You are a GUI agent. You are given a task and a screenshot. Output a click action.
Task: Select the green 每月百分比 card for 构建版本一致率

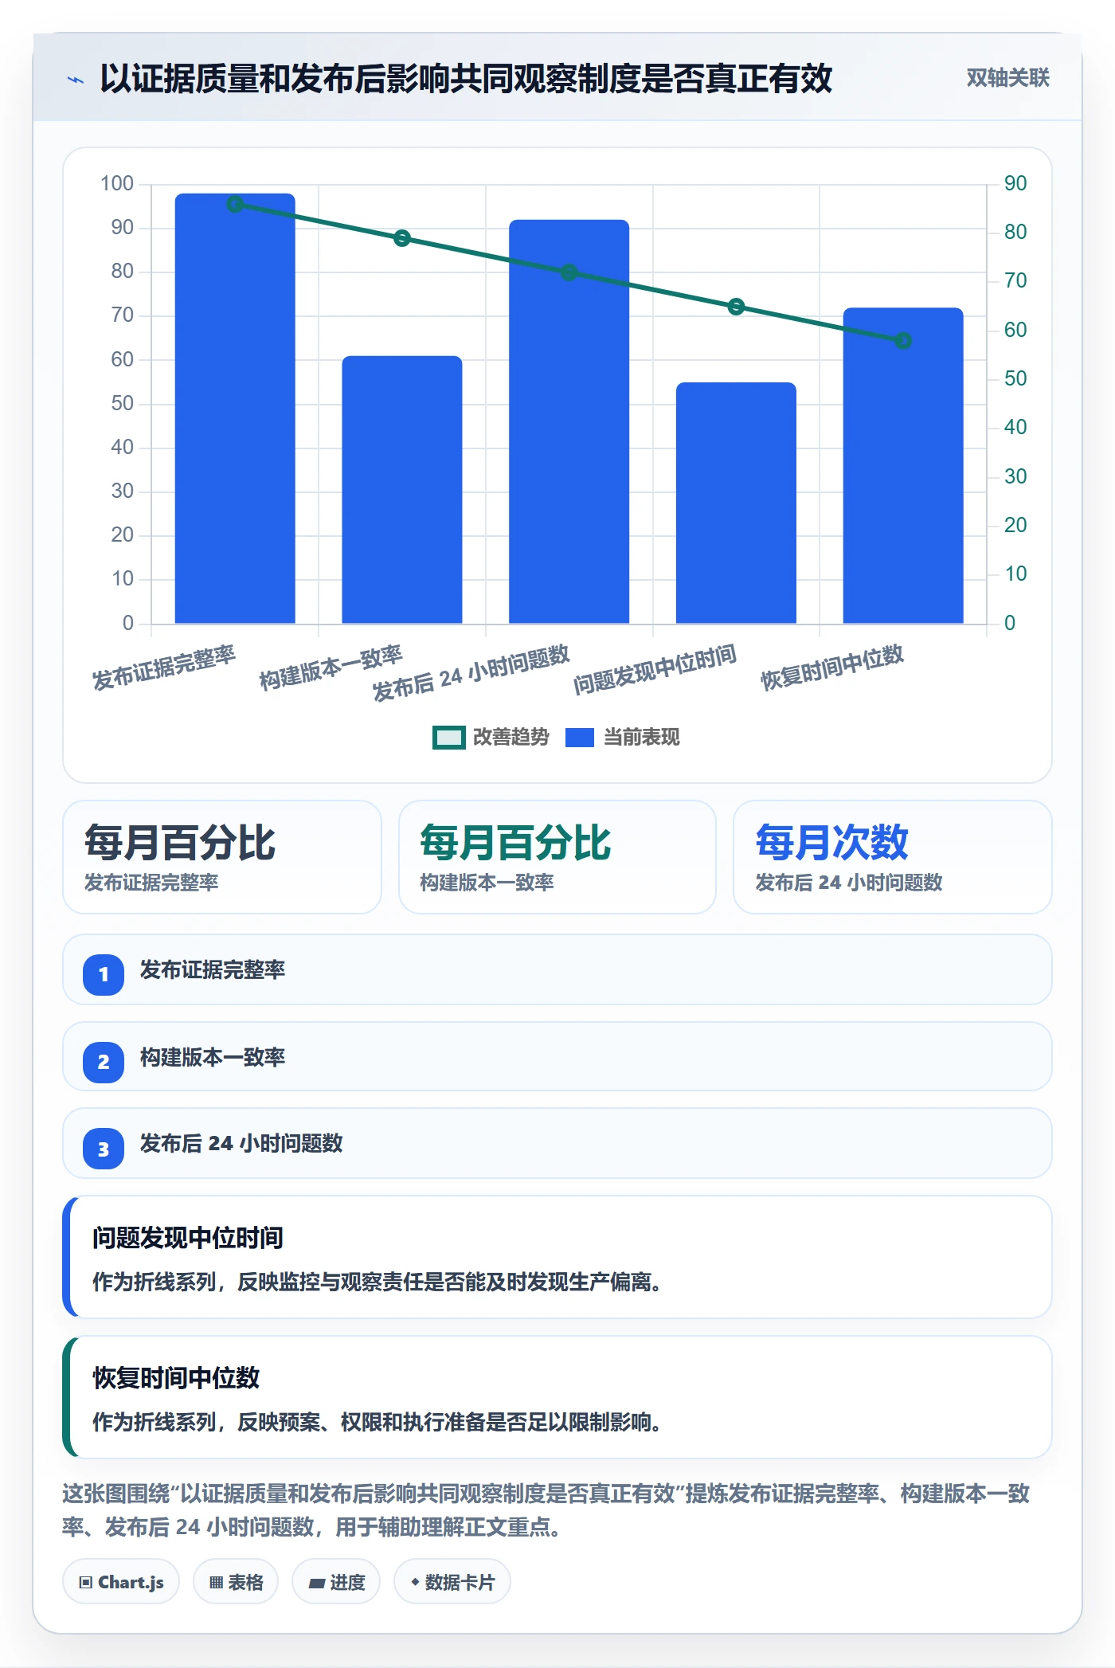coord(557,857)
